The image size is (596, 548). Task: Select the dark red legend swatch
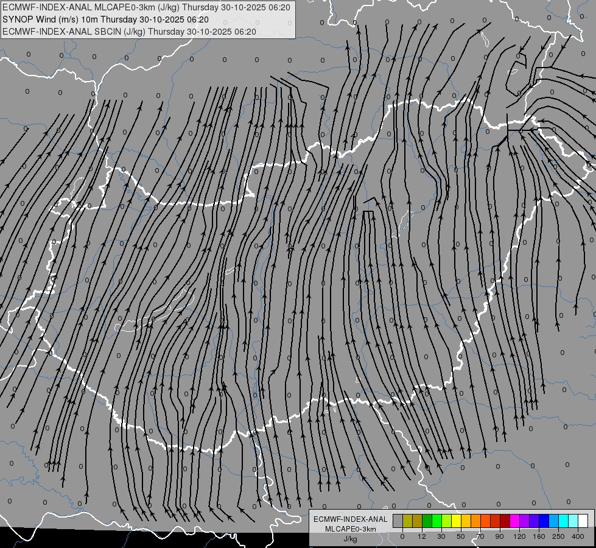505,521
